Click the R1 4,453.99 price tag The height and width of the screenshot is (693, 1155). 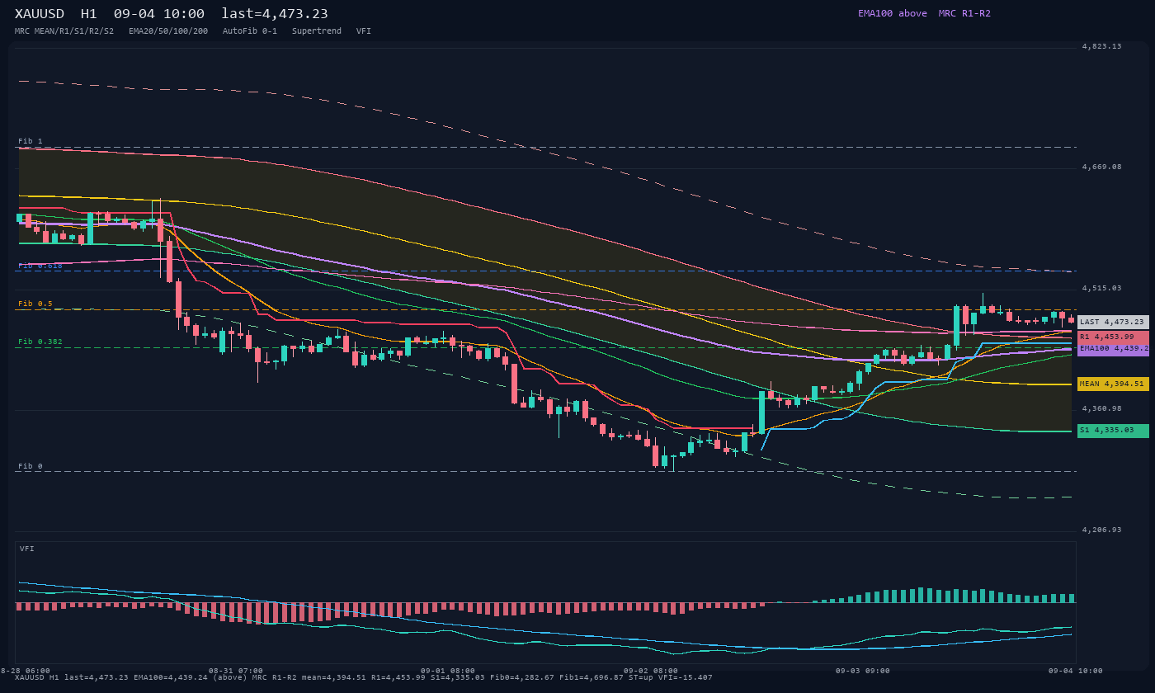pos(1113,337)
